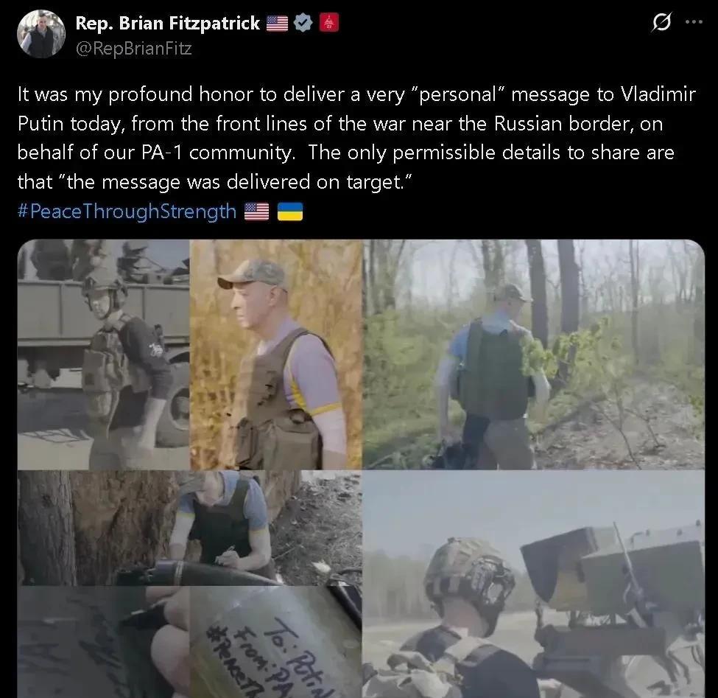Click the Ukraine flag emoji after the hashtag
The height and width of the screenshot is (698, 718).
(x=290, y=212)
